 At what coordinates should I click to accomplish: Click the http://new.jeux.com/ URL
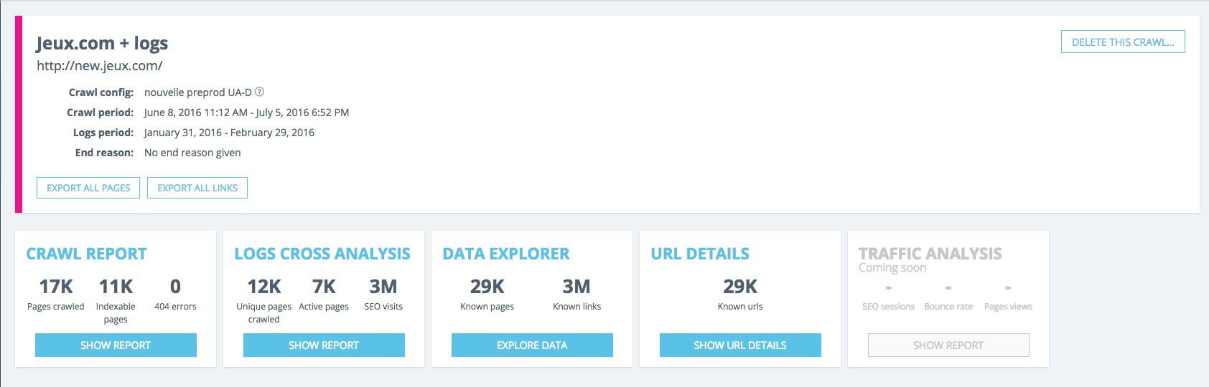[100, 66]
